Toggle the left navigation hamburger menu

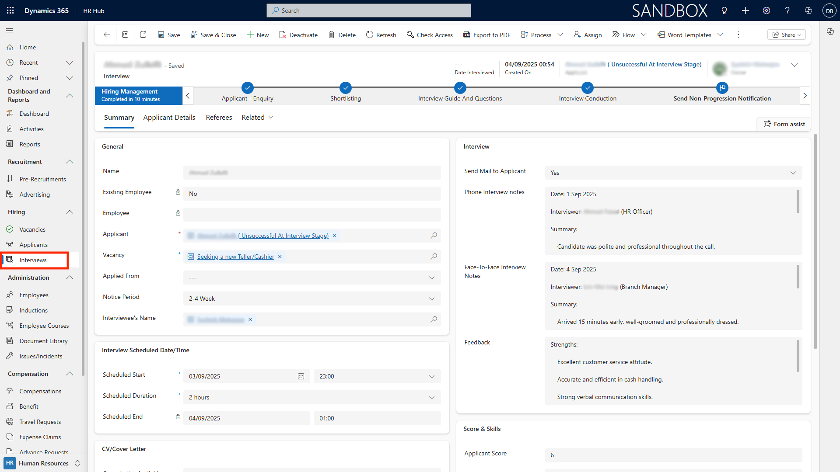(10, 31)
